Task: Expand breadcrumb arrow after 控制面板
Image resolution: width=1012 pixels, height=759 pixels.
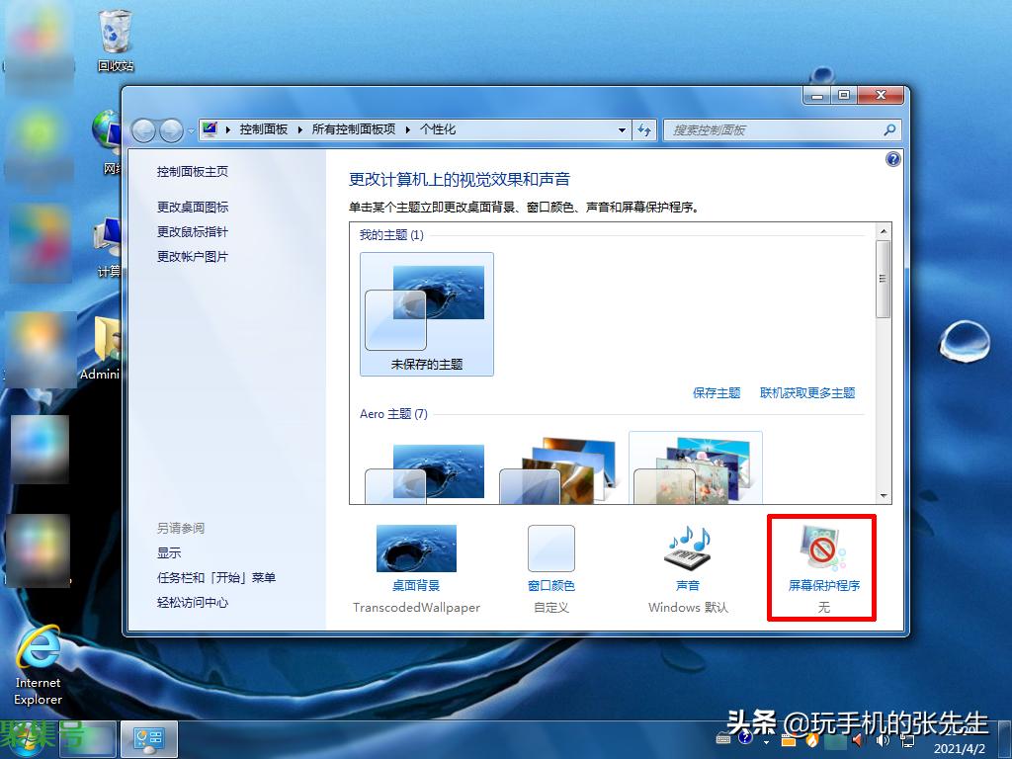Action: [300, 129]
